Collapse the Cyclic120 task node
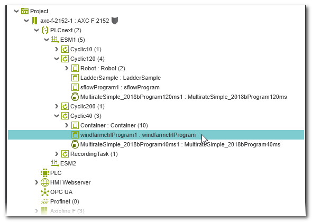Image resolution: width=312 pixels, height=222 pixels. pos(57,59)
